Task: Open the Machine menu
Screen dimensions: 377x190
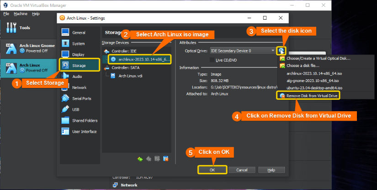Action: (x=21, y=14)
